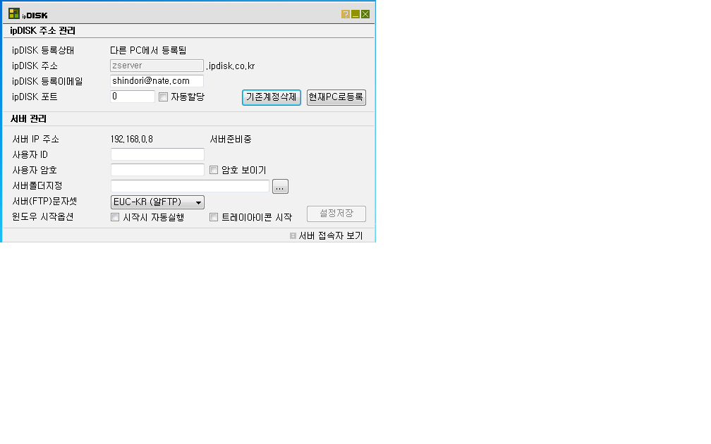The image size is (711, 444).
Task: Click the .ipdisk.co.kr domain text
Action: pyautogui.click(x=231, y=66)
